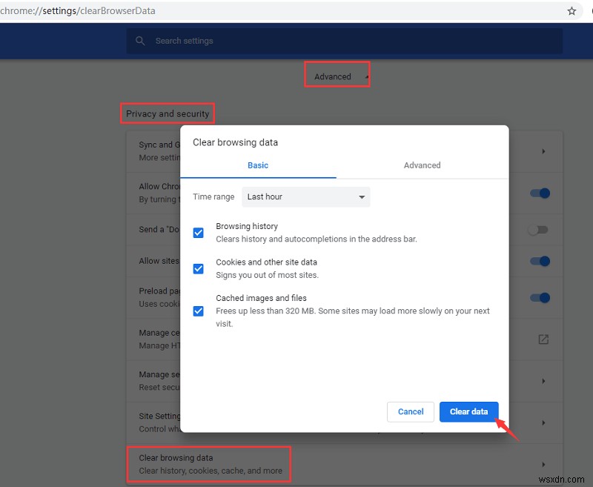Cancel the Clear browsing data dialog
Viewport: 593px width, 487px height.
point(411,411)
